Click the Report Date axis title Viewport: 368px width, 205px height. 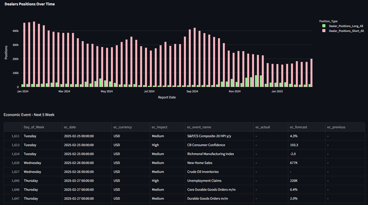click(x=167, y=97)
